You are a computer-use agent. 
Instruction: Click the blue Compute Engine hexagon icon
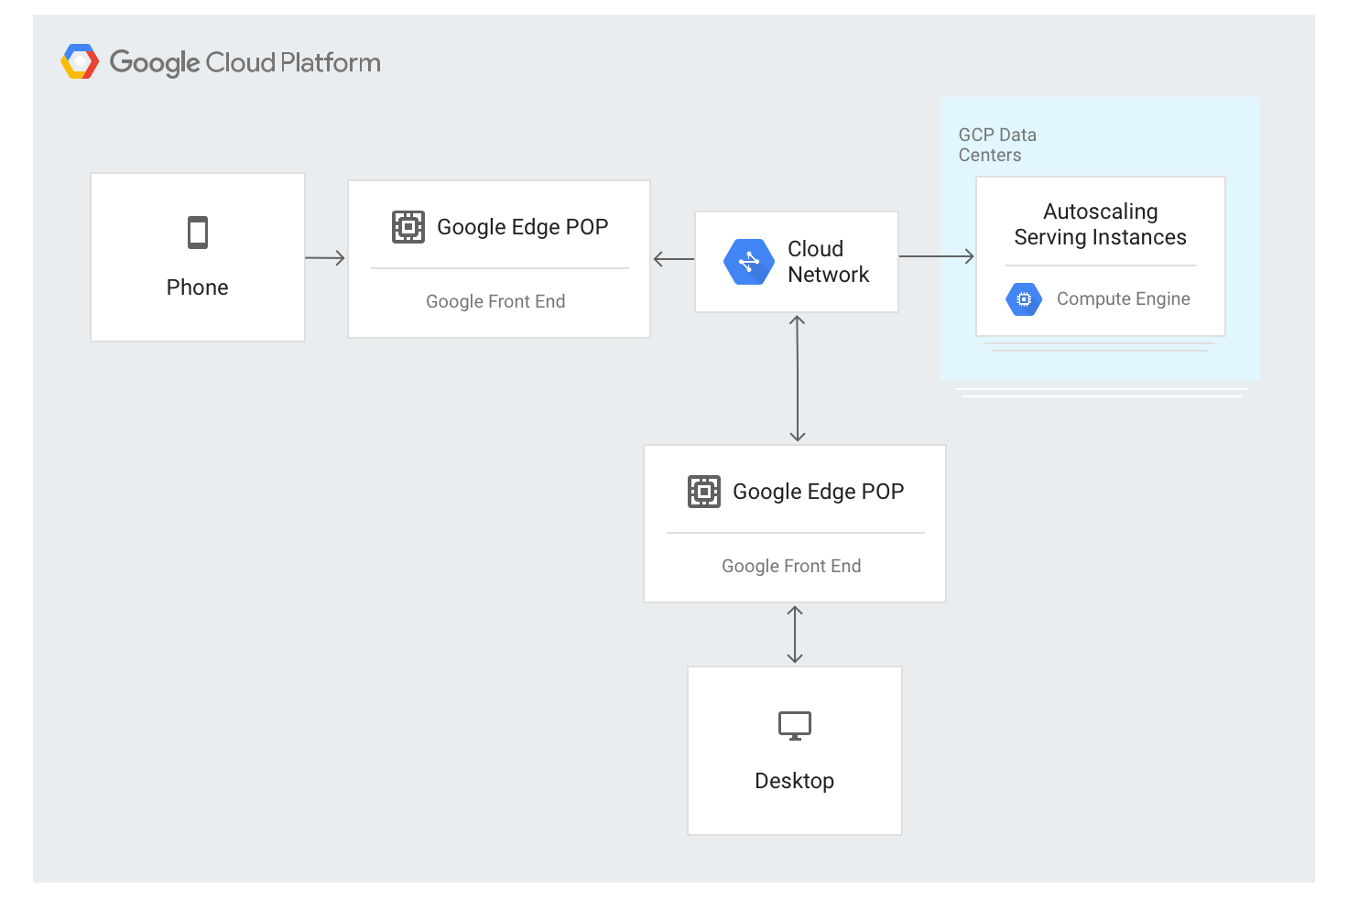click(x=1024, y=299)
